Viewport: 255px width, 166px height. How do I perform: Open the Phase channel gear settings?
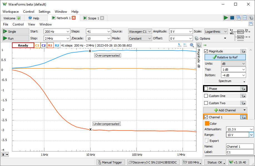pos(243,89)
